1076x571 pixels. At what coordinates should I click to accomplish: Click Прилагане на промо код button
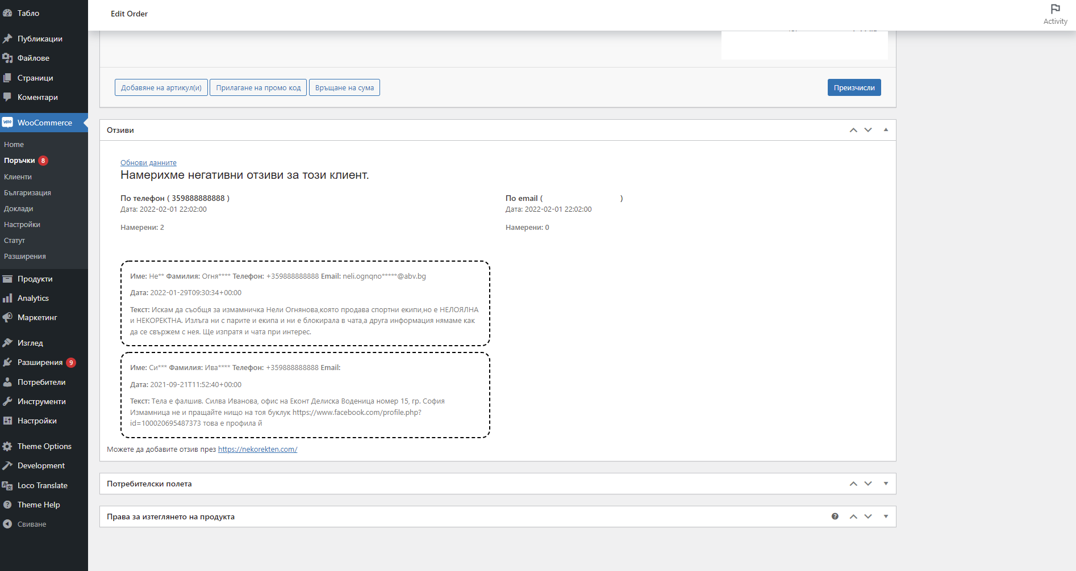point(258,87)
